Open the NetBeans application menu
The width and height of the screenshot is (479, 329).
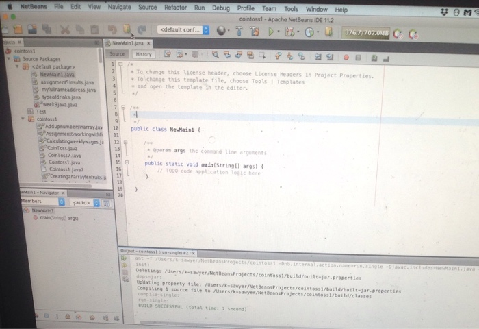(x=34, y=6)
